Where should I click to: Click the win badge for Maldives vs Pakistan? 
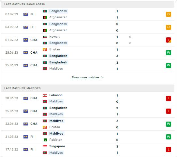[x=169, y=137]
